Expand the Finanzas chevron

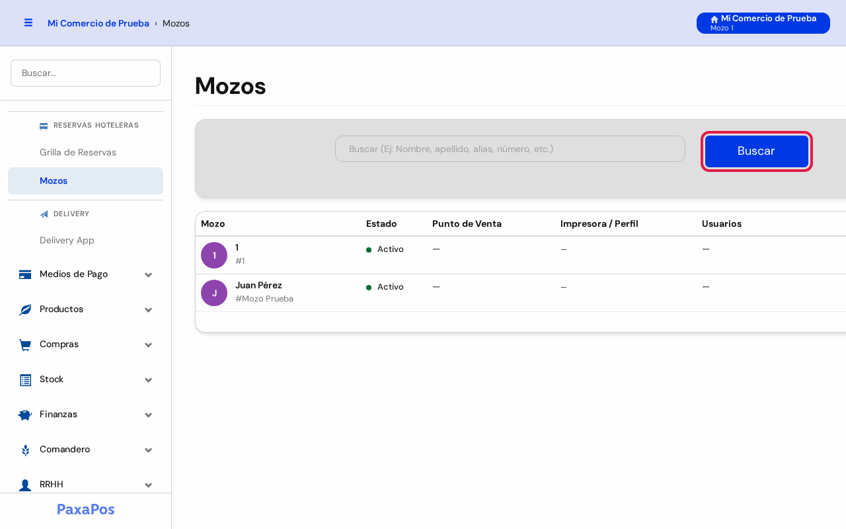149,415
